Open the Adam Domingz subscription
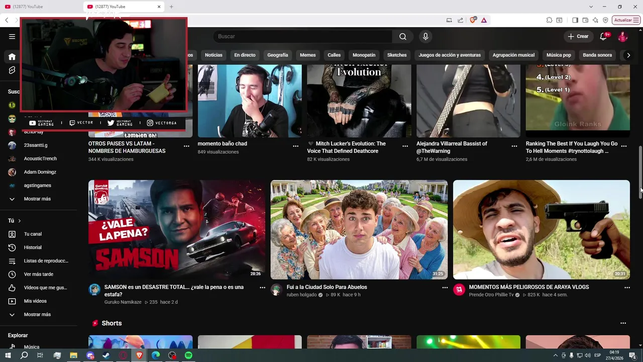 point(39,172)
